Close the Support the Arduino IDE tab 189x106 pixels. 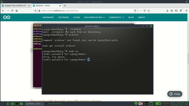[x=29, y=6]
